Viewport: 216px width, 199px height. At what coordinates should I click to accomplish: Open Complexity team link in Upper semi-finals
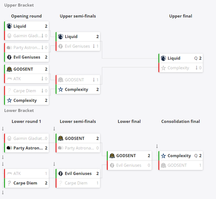click(x=77, y=89)
